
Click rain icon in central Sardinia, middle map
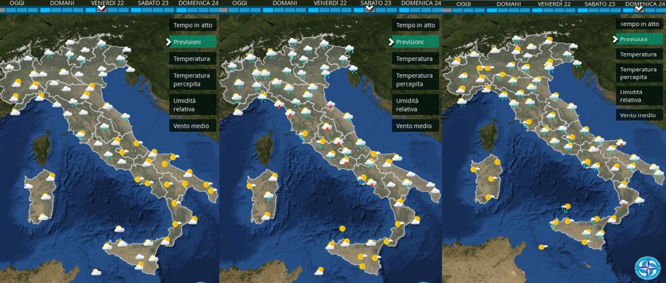[269, 195]
